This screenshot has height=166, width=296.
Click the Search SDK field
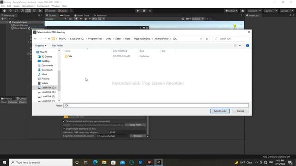pyautogui.click(x=231, y=39)
